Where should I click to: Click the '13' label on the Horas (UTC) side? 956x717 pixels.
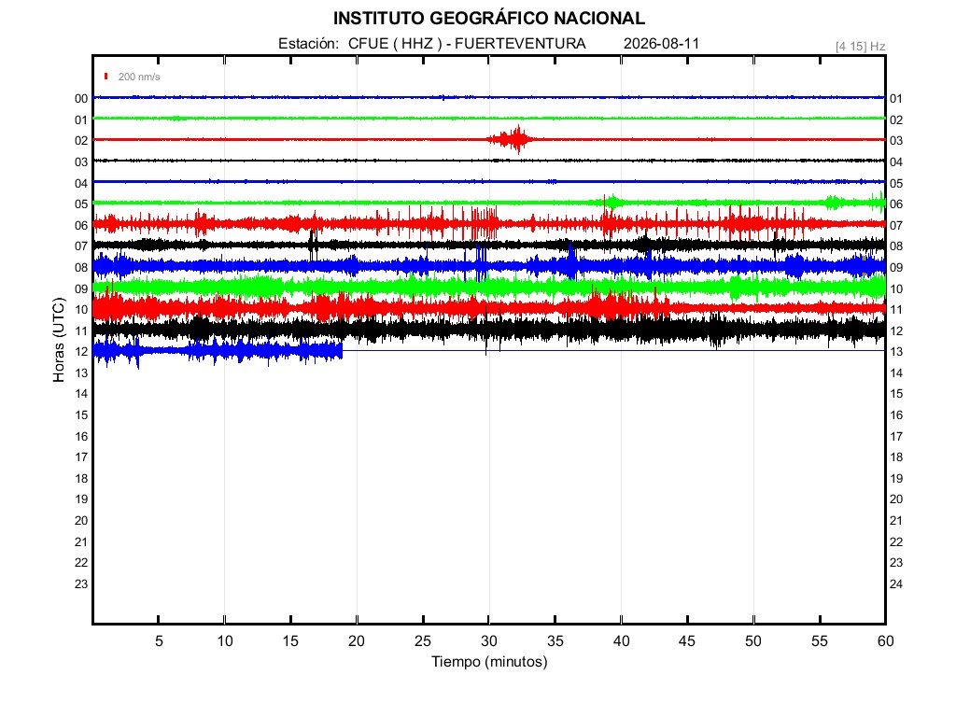point(81,373)
